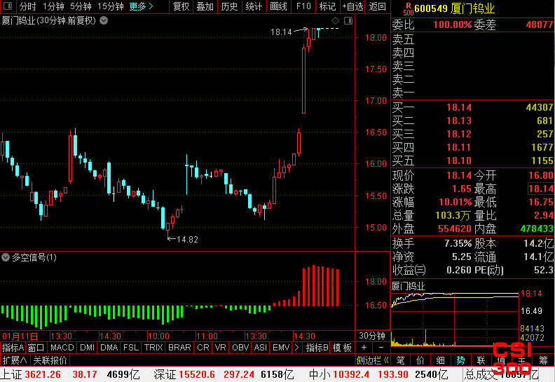Screen dimensions: 555x382
Task: Open the 指标B indicator menu
Action: pos(317,348)
